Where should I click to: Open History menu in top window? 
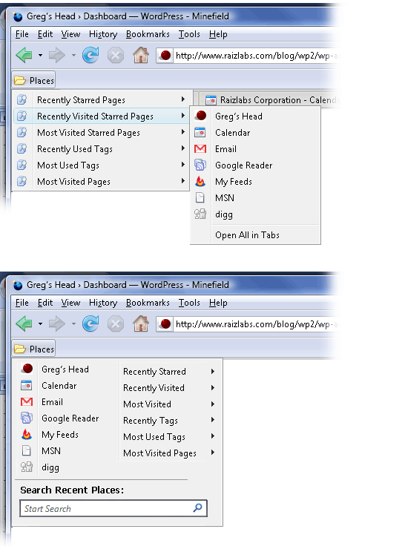pos(103,34)
